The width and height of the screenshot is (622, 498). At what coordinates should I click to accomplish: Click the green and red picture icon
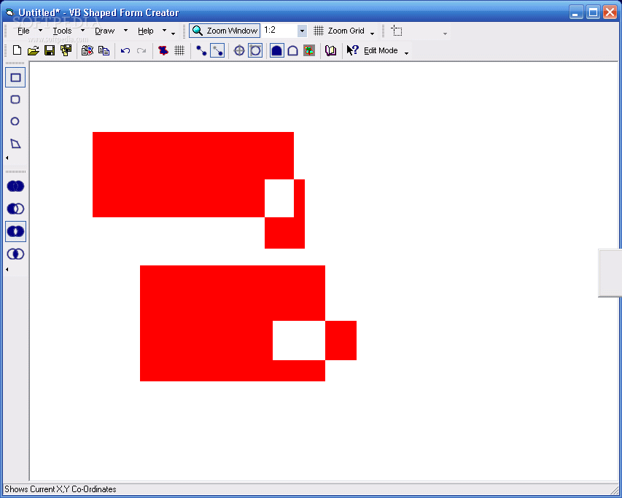pyautogui.click(x=309, y=50)
